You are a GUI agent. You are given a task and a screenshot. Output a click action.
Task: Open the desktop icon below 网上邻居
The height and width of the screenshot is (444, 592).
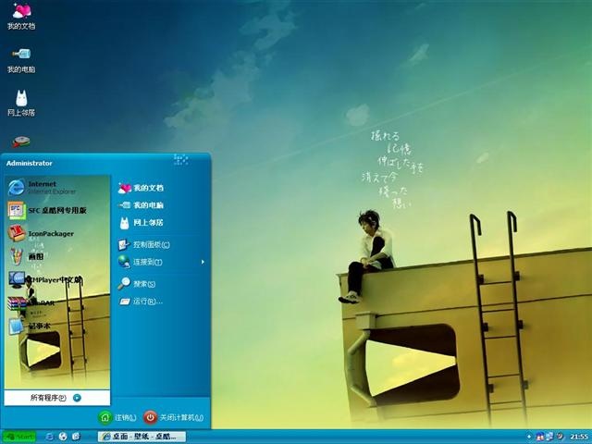[x=21, y=142]
